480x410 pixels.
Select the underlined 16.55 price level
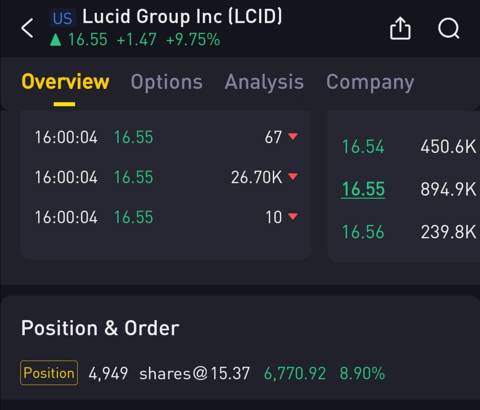point(363,189)
